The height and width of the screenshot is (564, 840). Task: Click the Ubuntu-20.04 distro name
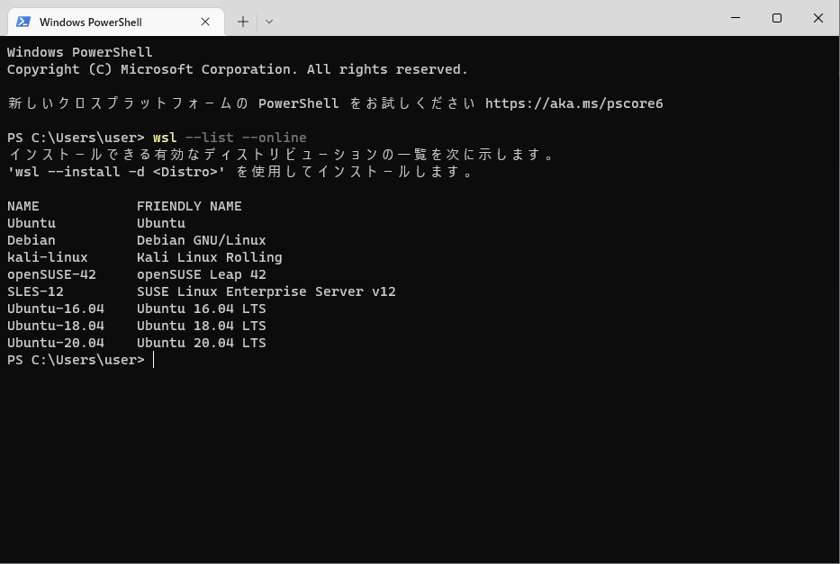pos(56,343)
